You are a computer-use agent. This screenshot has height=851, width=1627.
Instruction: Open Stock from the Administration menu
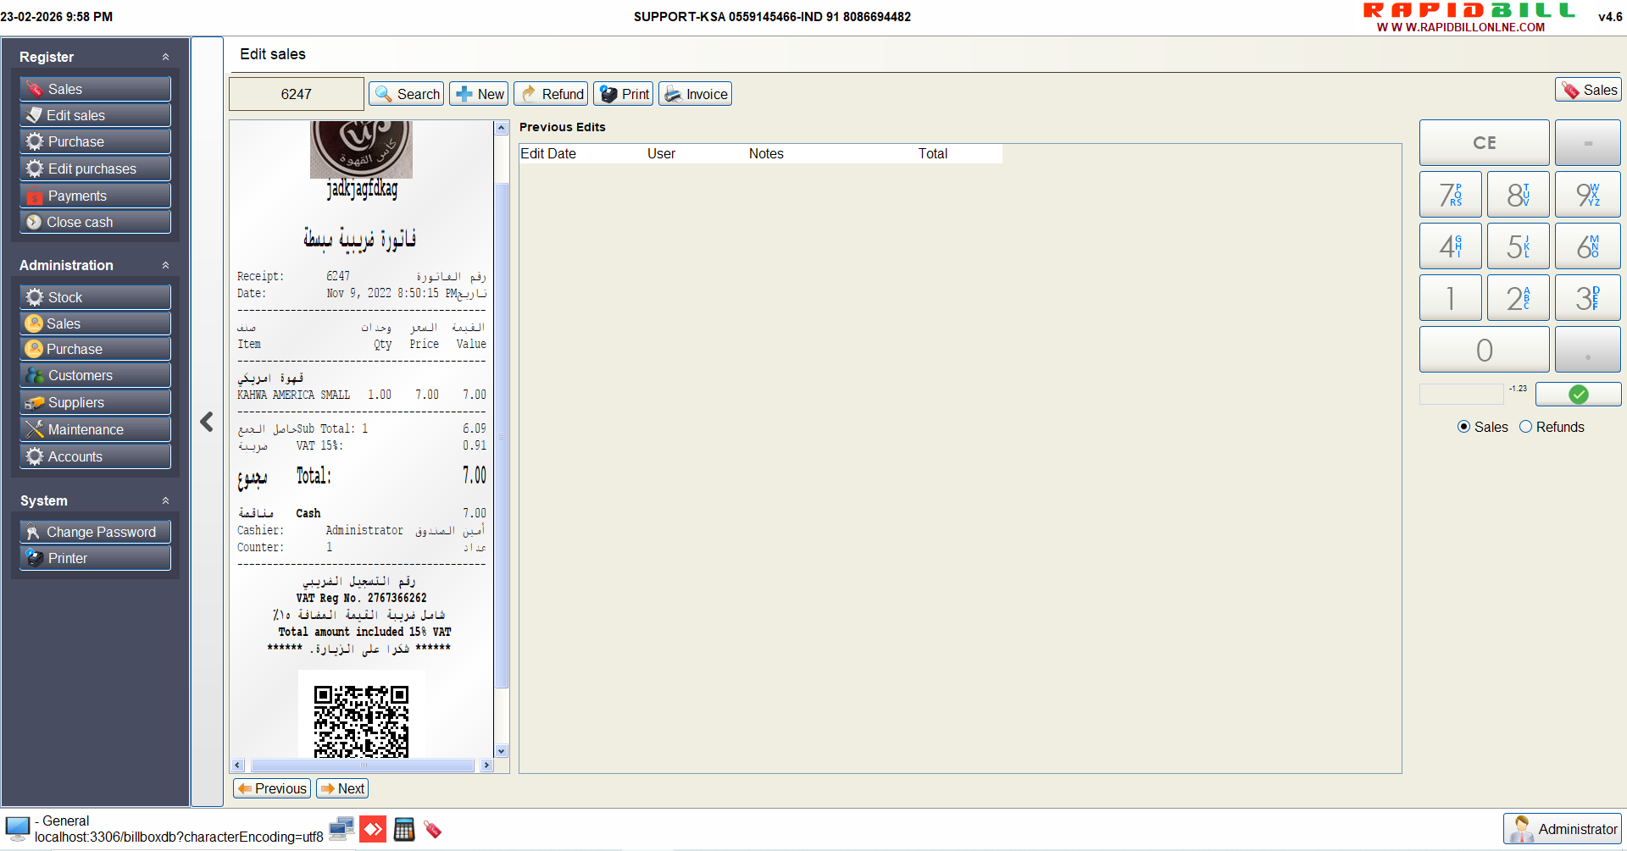pyautogui.click(x=95, y=297)
